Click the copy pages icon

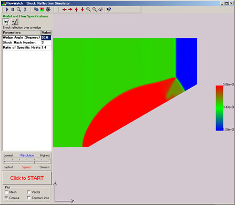pos(36,9)
